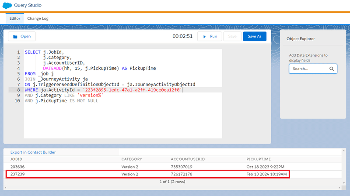Screen dimensions: 350x196
Task: Click line number 1 in gutter
Action: [18, 52]
